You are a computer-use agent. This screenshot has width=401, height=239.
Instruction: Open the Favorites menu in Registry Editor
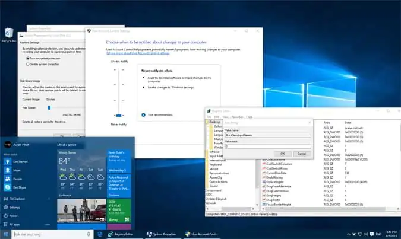pyautogui.click(x=236, y=117)
